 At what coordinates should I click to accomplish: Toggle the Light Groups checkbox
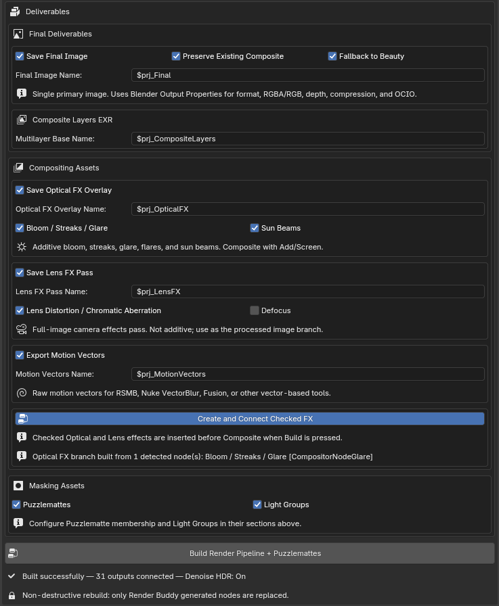pos(257,505)
